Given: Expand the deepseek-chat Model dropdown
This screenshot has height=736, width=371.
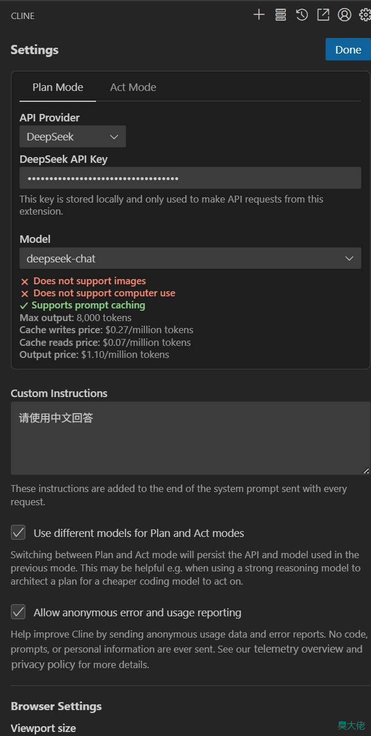Looking at the screenshot, I should (x=190, y=258).
